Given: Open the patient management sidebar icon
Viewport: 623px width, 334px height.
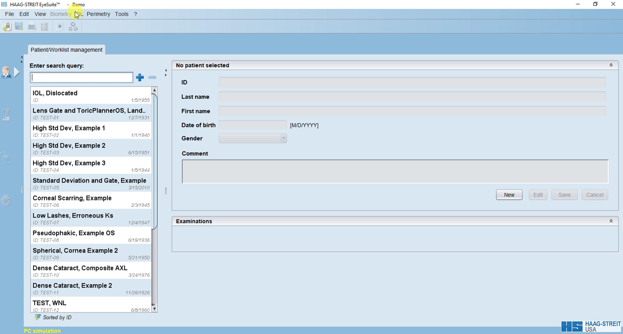Looking at the screenshot, I should pos(6,72).
